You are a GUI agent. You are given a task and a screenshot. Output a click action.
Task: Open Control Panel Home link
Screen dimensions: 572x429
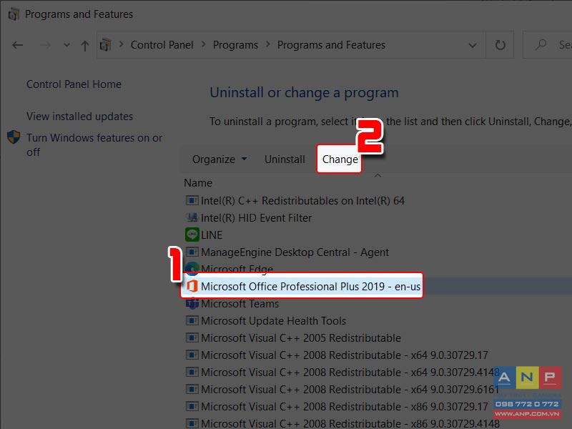pos(74,84)
